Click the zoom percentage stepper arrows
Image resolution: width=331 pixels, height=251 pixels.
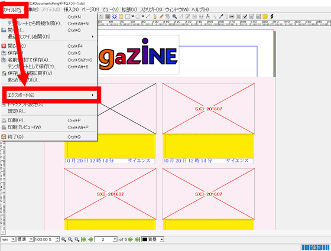57,239
